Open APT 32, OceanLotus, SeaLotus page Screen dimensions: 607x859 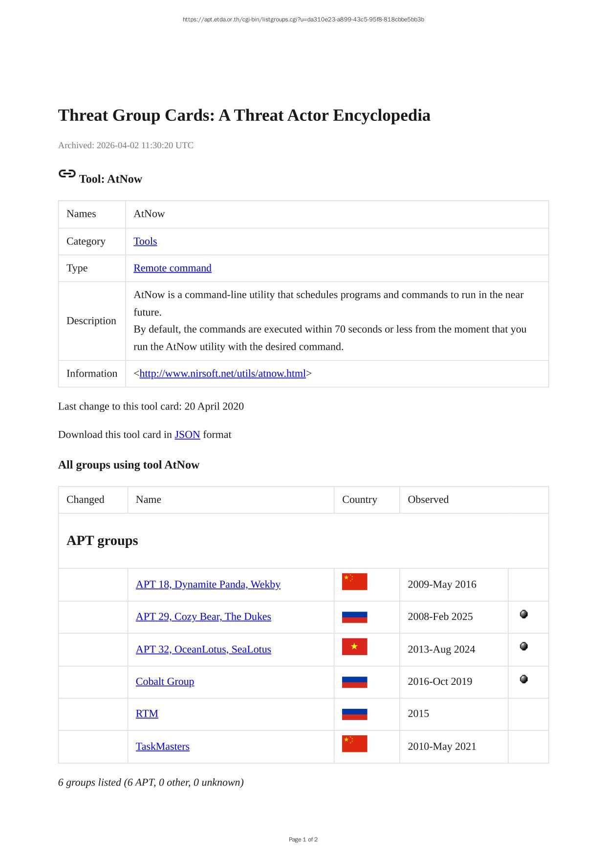tap(203, 650)
